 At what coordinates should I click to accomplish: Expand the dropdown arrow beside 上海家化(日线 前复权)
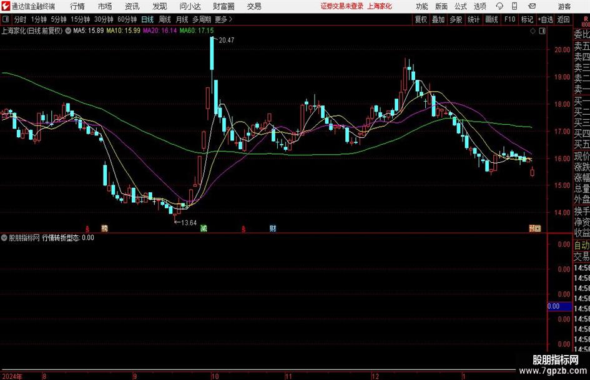[68, 31]
